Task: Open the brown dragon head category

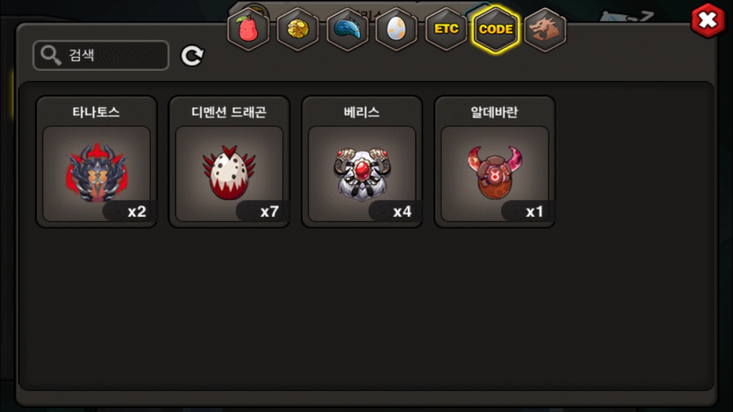Action: coord(545,30)
